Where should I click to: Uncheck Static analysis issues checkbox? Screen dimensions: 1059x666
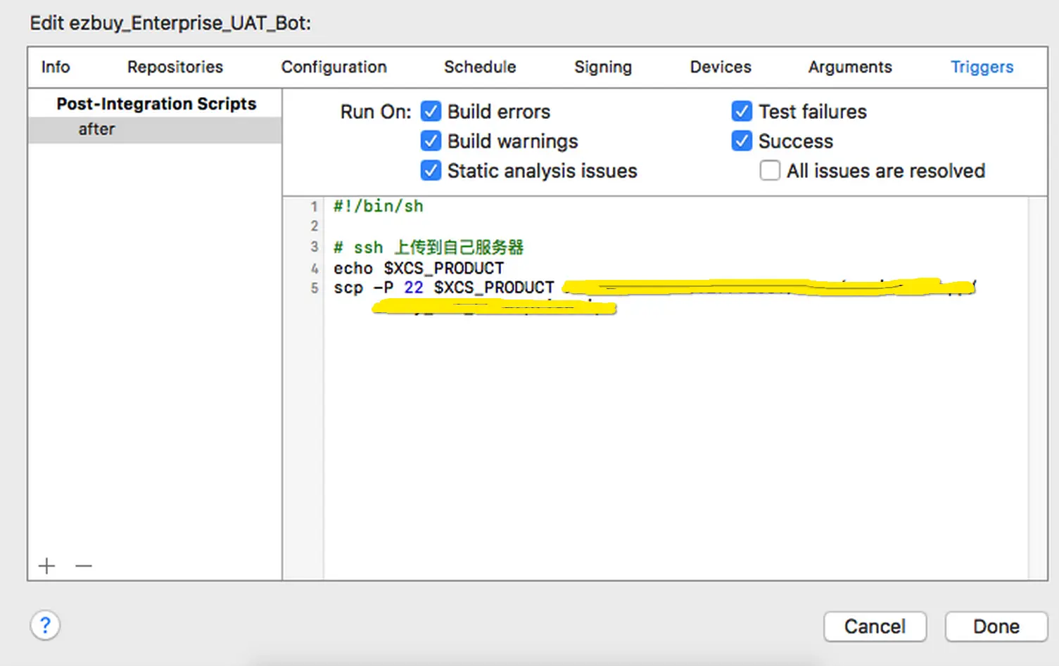click(x=431, y=170)
